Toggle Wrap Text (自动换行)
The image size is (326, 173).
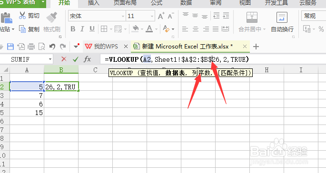(x=282, y=22)
